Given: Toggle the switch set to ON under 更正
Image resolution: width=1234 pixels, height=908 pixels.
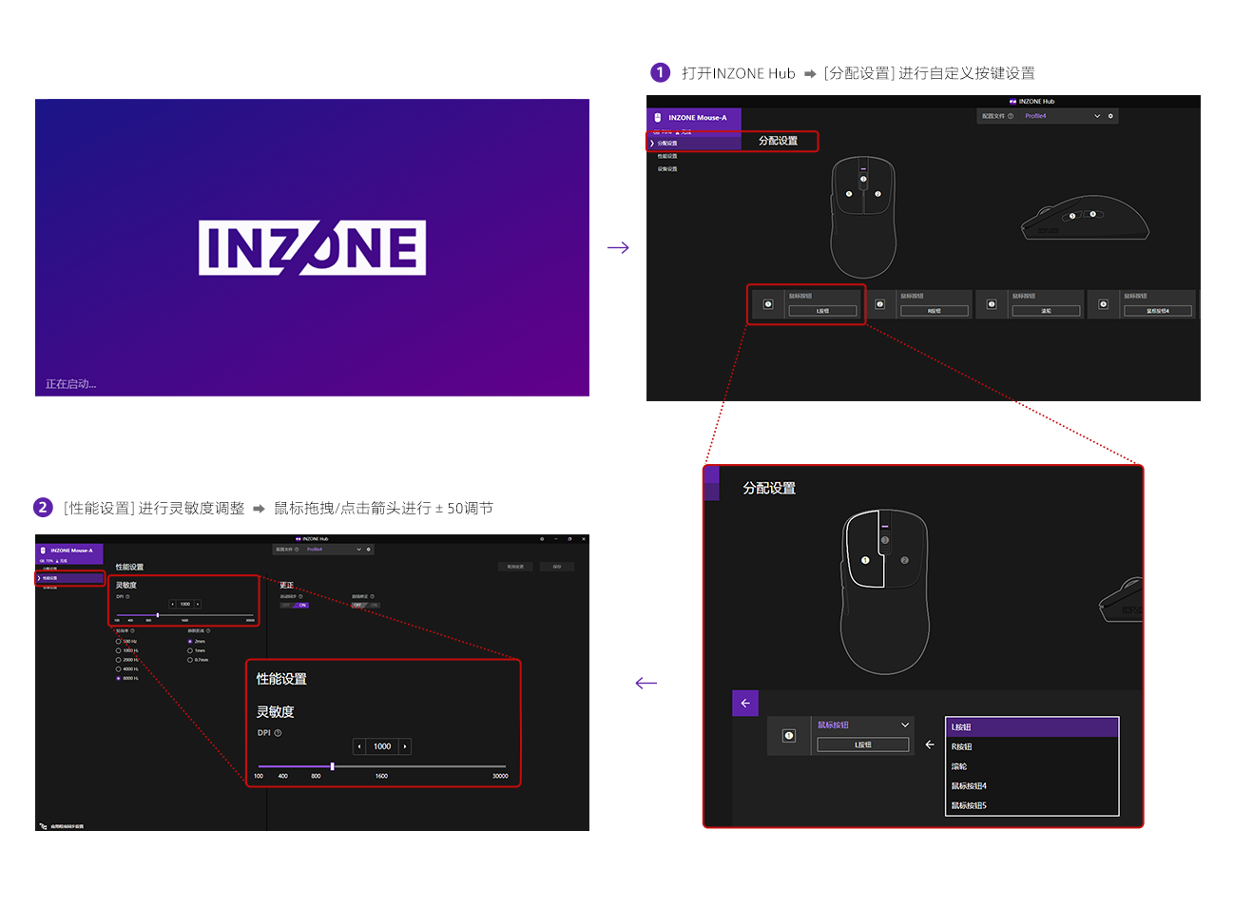Looking at the screenshot, I should click(295, 605).
